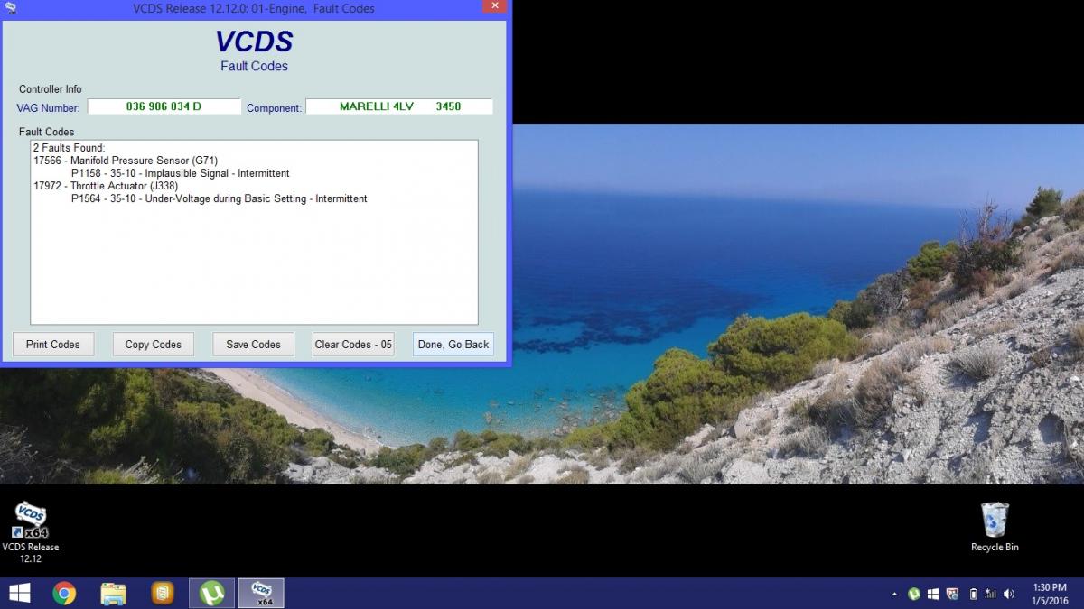
Task: Open the uTorrent tray icon
Action: 914,594
